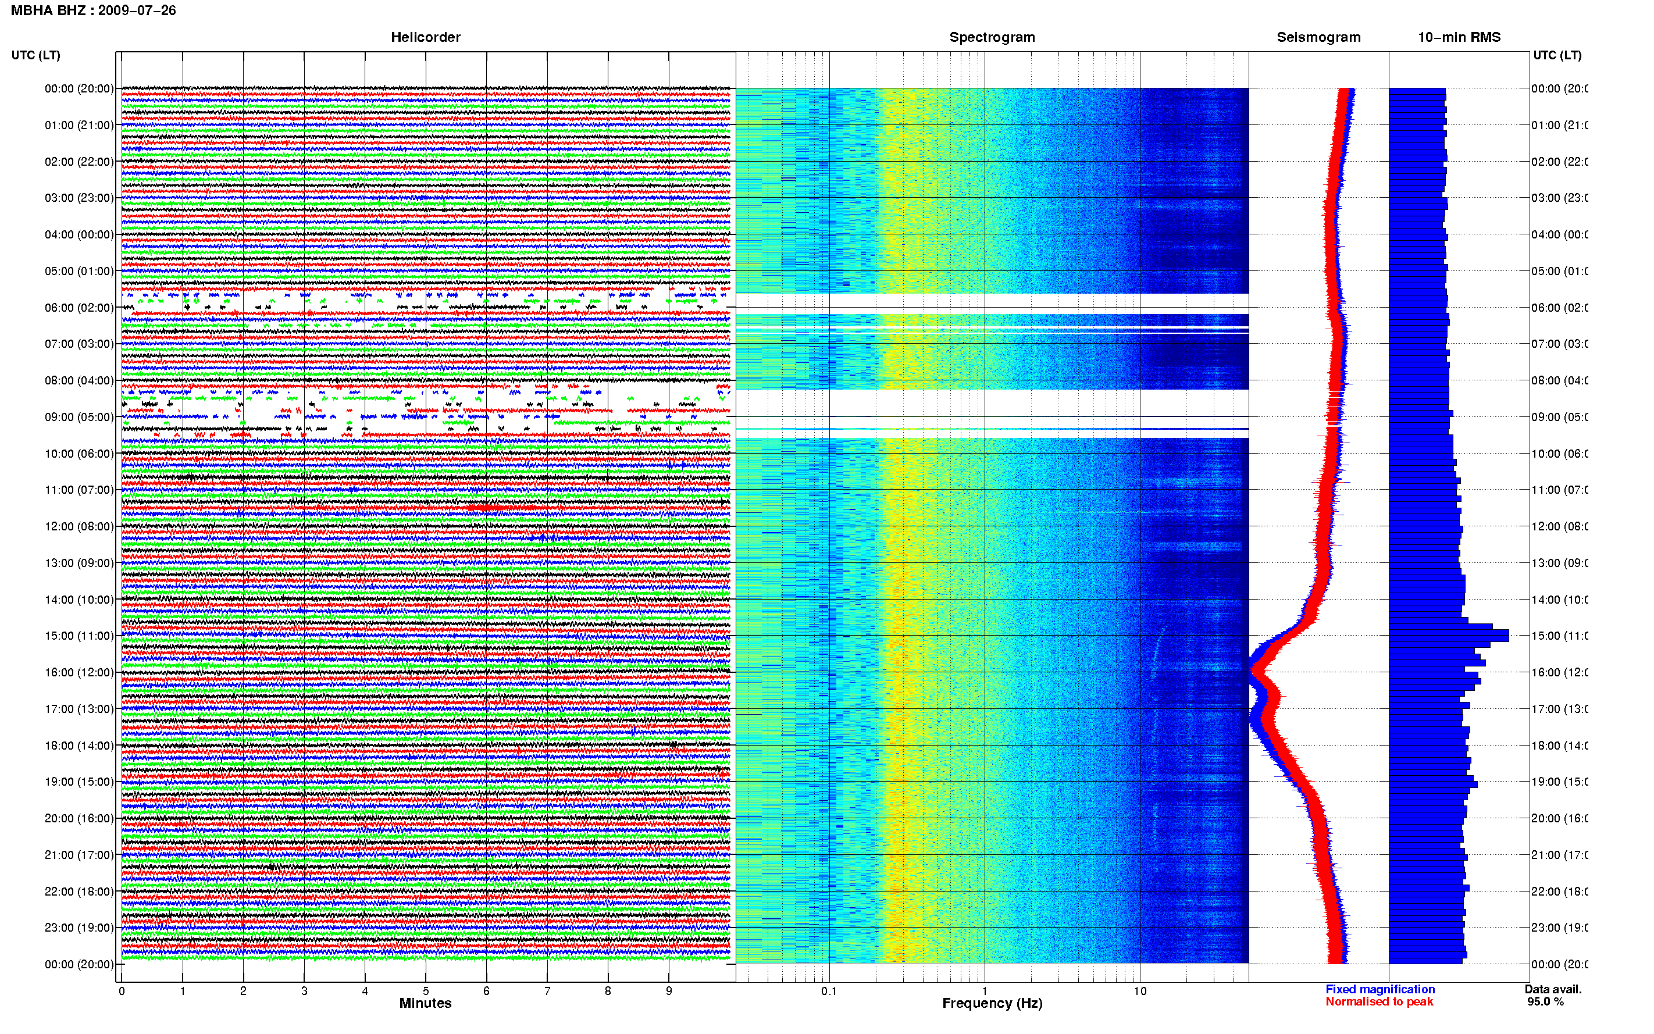Click the right-side 06:00 (02: time label
1654x1034 pixels.
pos(1559,308)
